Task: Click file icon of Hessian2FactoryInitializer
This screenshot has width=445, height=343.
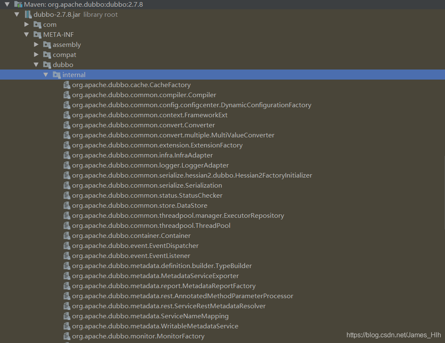Action: [x=67, y=175]
